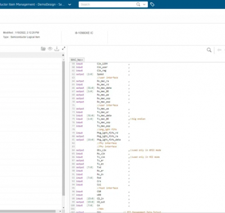Click the Rx_mac_eop signal name
The width and height of the screenshot is (225, 213).
103,102
